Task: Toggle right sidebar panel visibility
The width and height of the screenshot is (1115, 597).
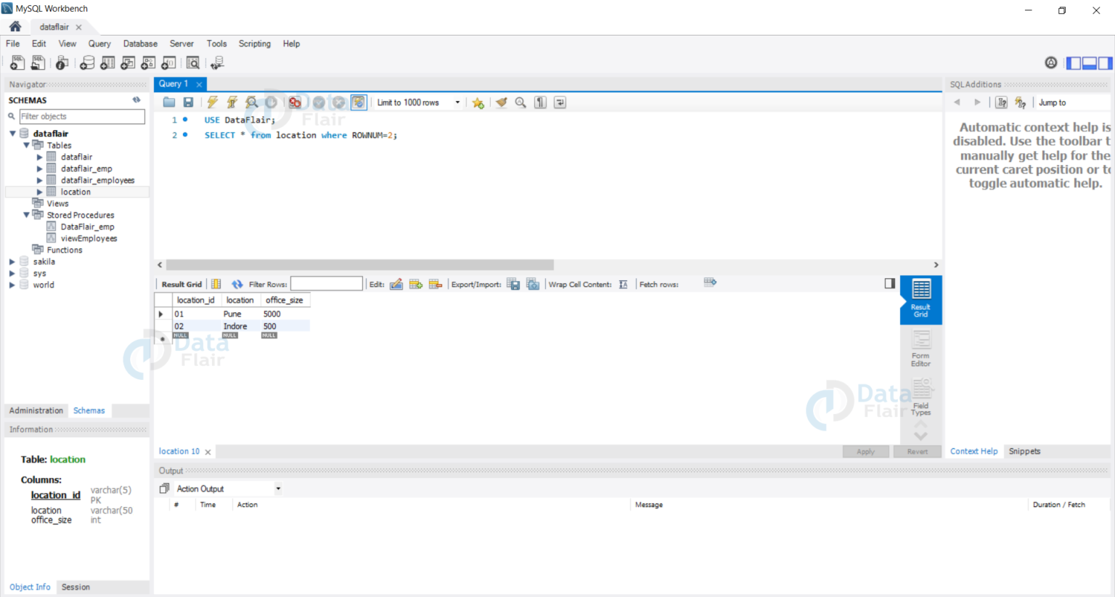Action: pyautogui.click(x=1105, y=63)
